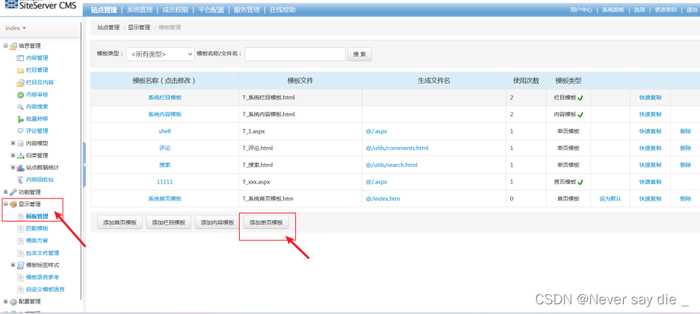
Task: Click the 模板语言参考 page icon
Action: coord(20,277)
